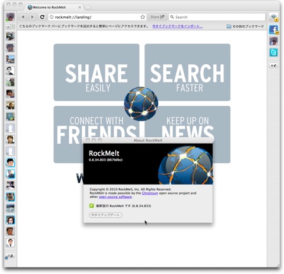Click the RockMelt globe logo on landing page
The height and width of the screenshot is (274, 284).
pyautogui.click(x=141, y=104)
